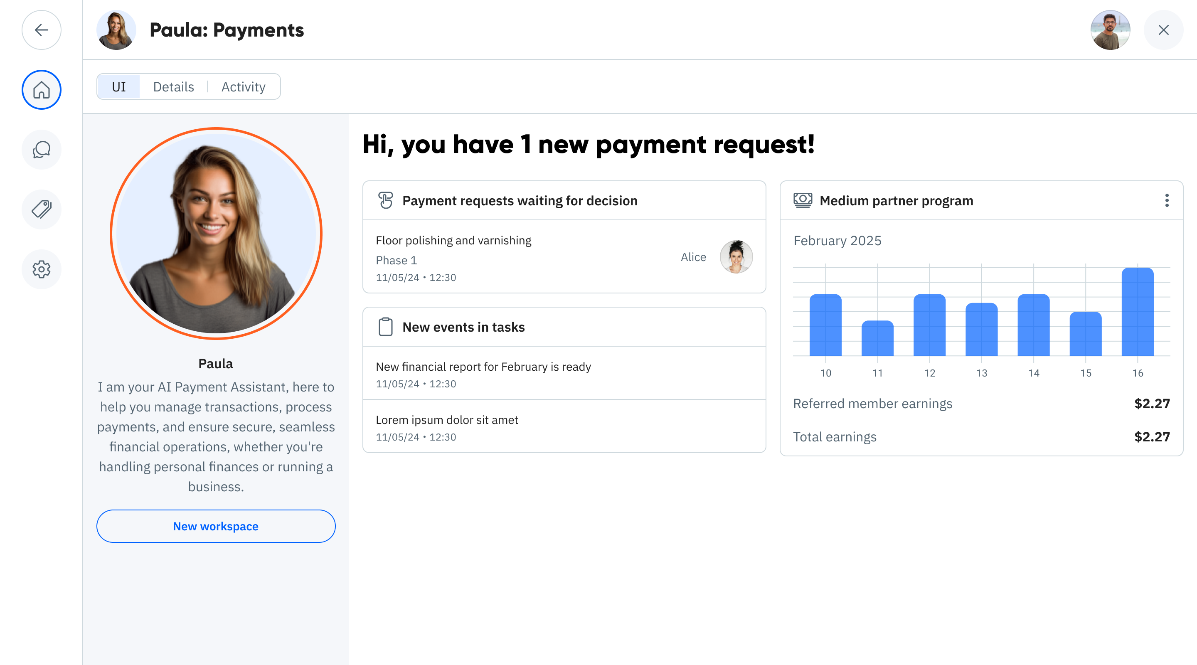Open the Floor polishing and varnishing request
Image resolution: width=1197 pixels, height=665 pixels.
click(x=564, y=257)
